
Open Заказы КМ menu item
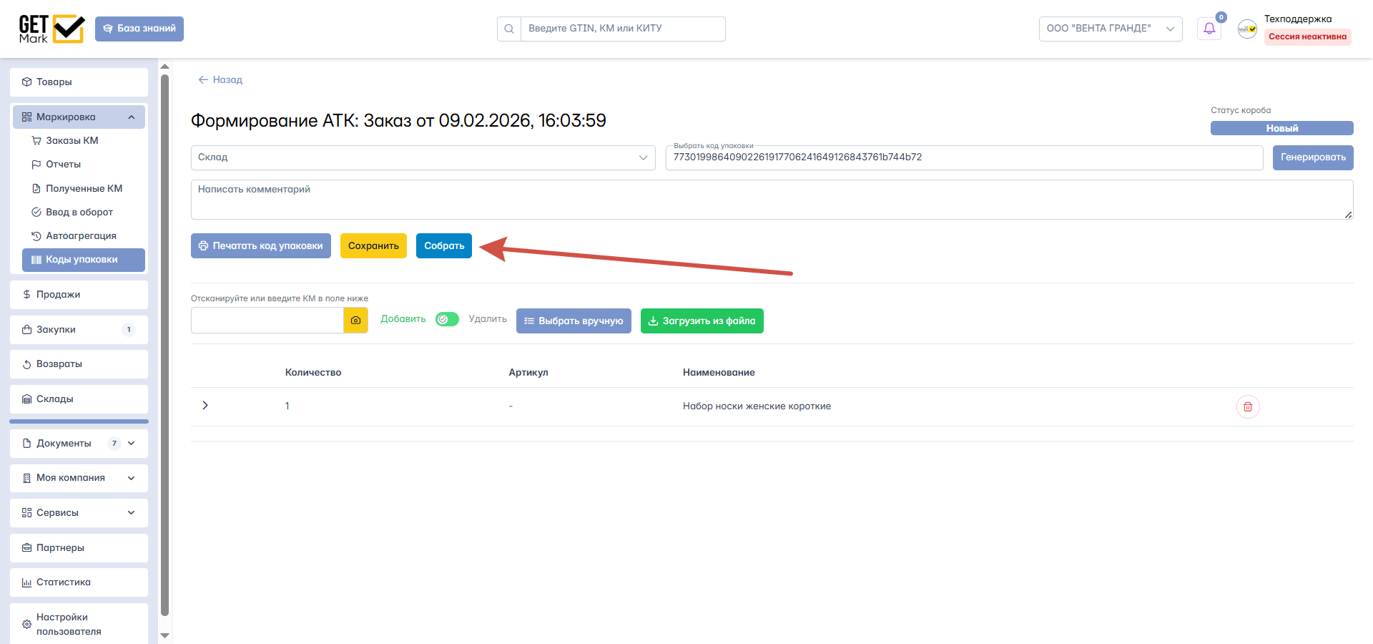click(83, 141)
